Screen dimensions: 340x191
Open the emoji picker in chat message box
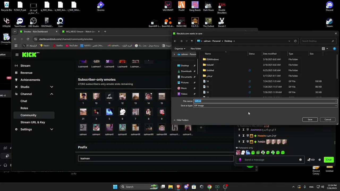point(300,160)
